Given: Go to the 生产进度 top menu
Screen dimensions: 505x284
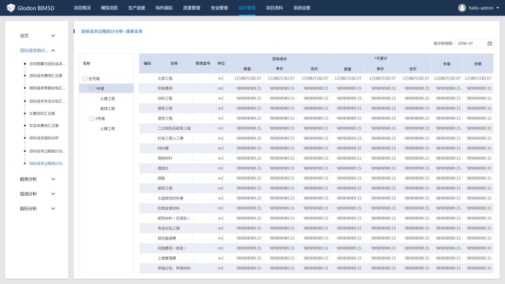Looking at the screenshot, I should pyautogui.click(x=137, y=8).
